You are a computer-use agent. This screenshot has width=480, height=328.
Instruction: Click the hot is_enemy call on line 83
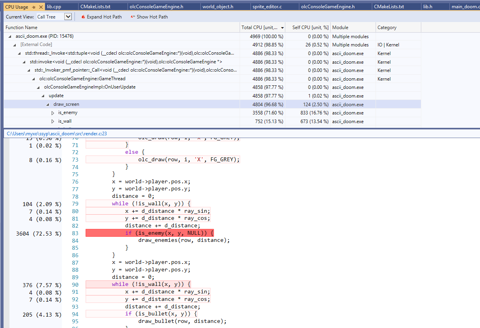point(152,233)
